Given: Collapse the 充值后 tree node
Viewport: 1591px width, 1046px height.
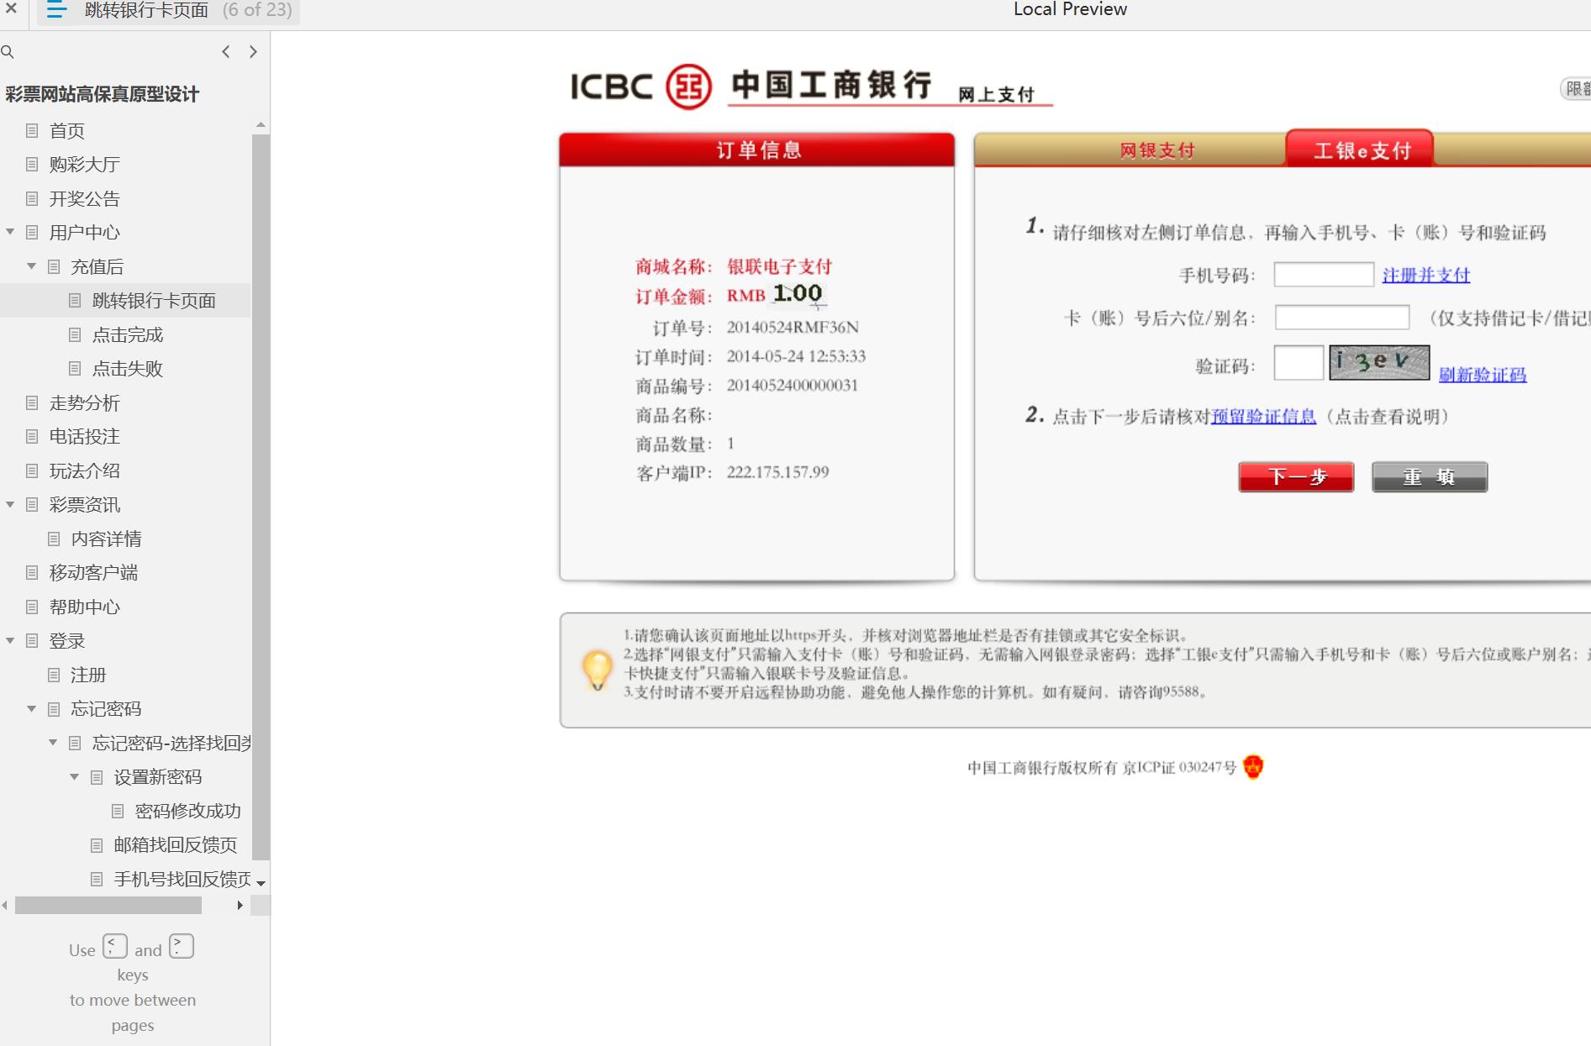Looking at the screenshot, I should click(31, 266).
